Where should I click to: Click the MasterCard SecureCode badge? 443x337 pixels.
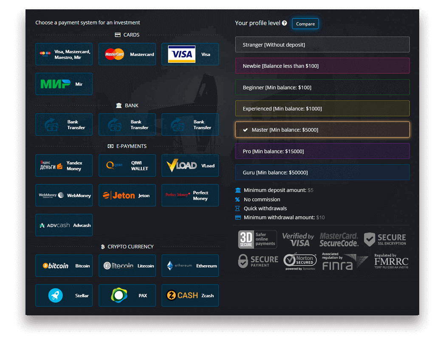339,240
